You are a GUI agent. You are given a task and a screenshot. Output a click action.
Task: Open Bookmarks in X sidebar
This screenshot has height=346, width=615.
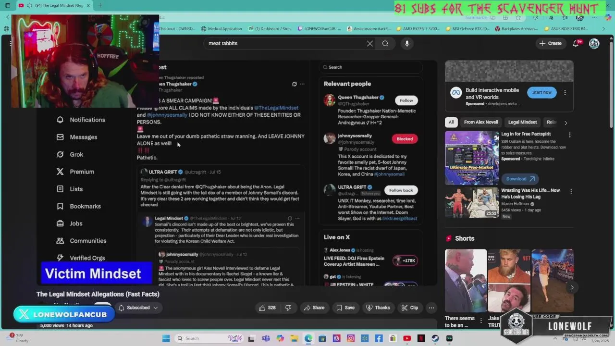coord(79,206)
